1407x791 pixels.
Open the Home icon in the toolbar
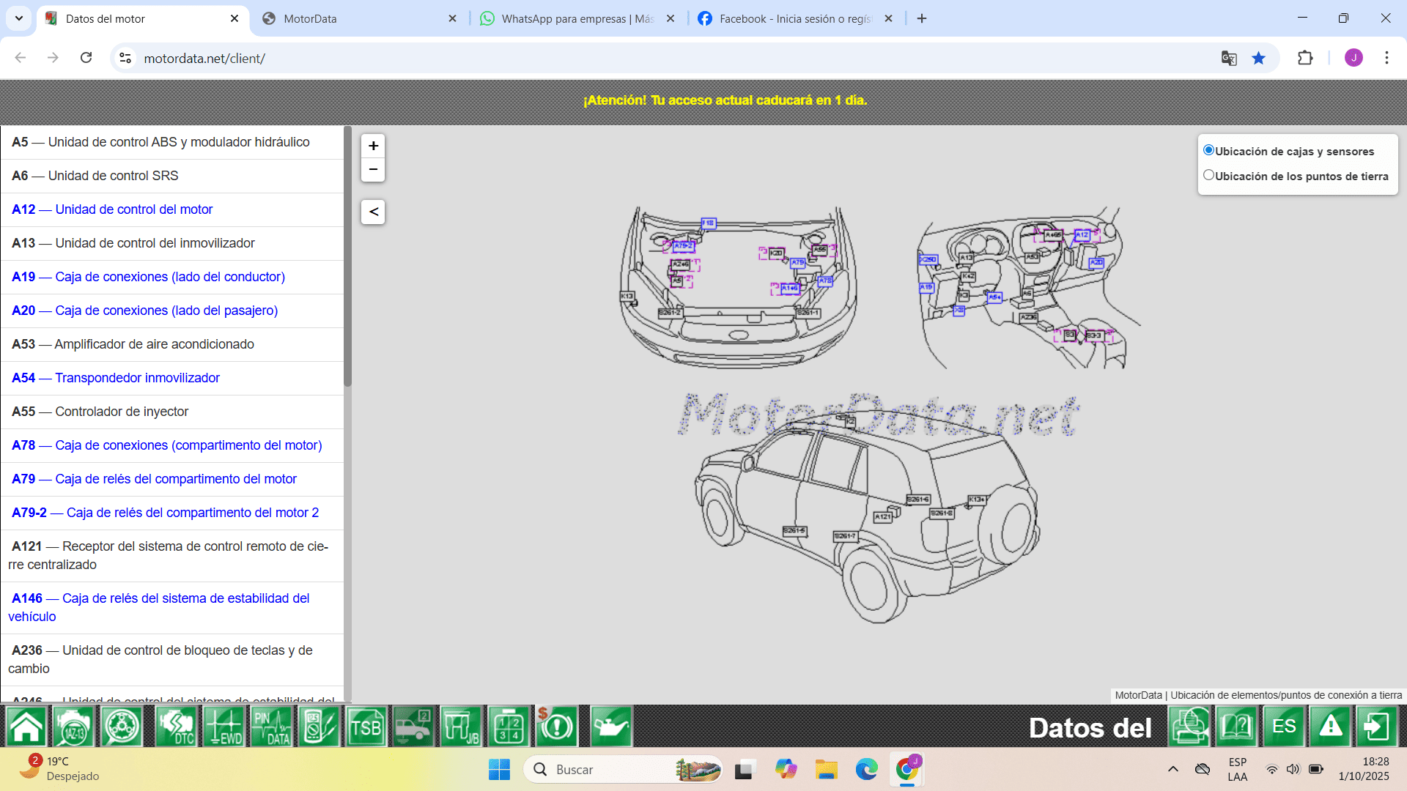tap(26, 727)
